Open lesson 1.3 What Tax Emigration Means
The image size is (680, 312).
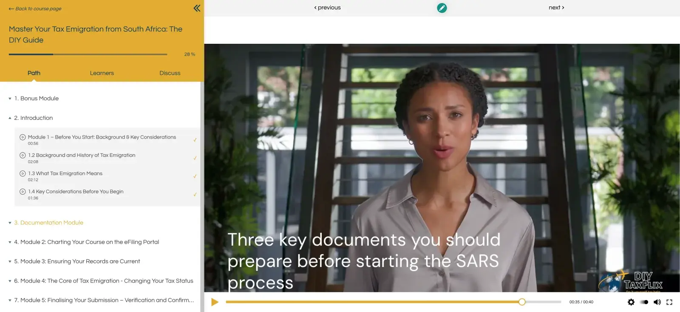[x=65, y=173]
